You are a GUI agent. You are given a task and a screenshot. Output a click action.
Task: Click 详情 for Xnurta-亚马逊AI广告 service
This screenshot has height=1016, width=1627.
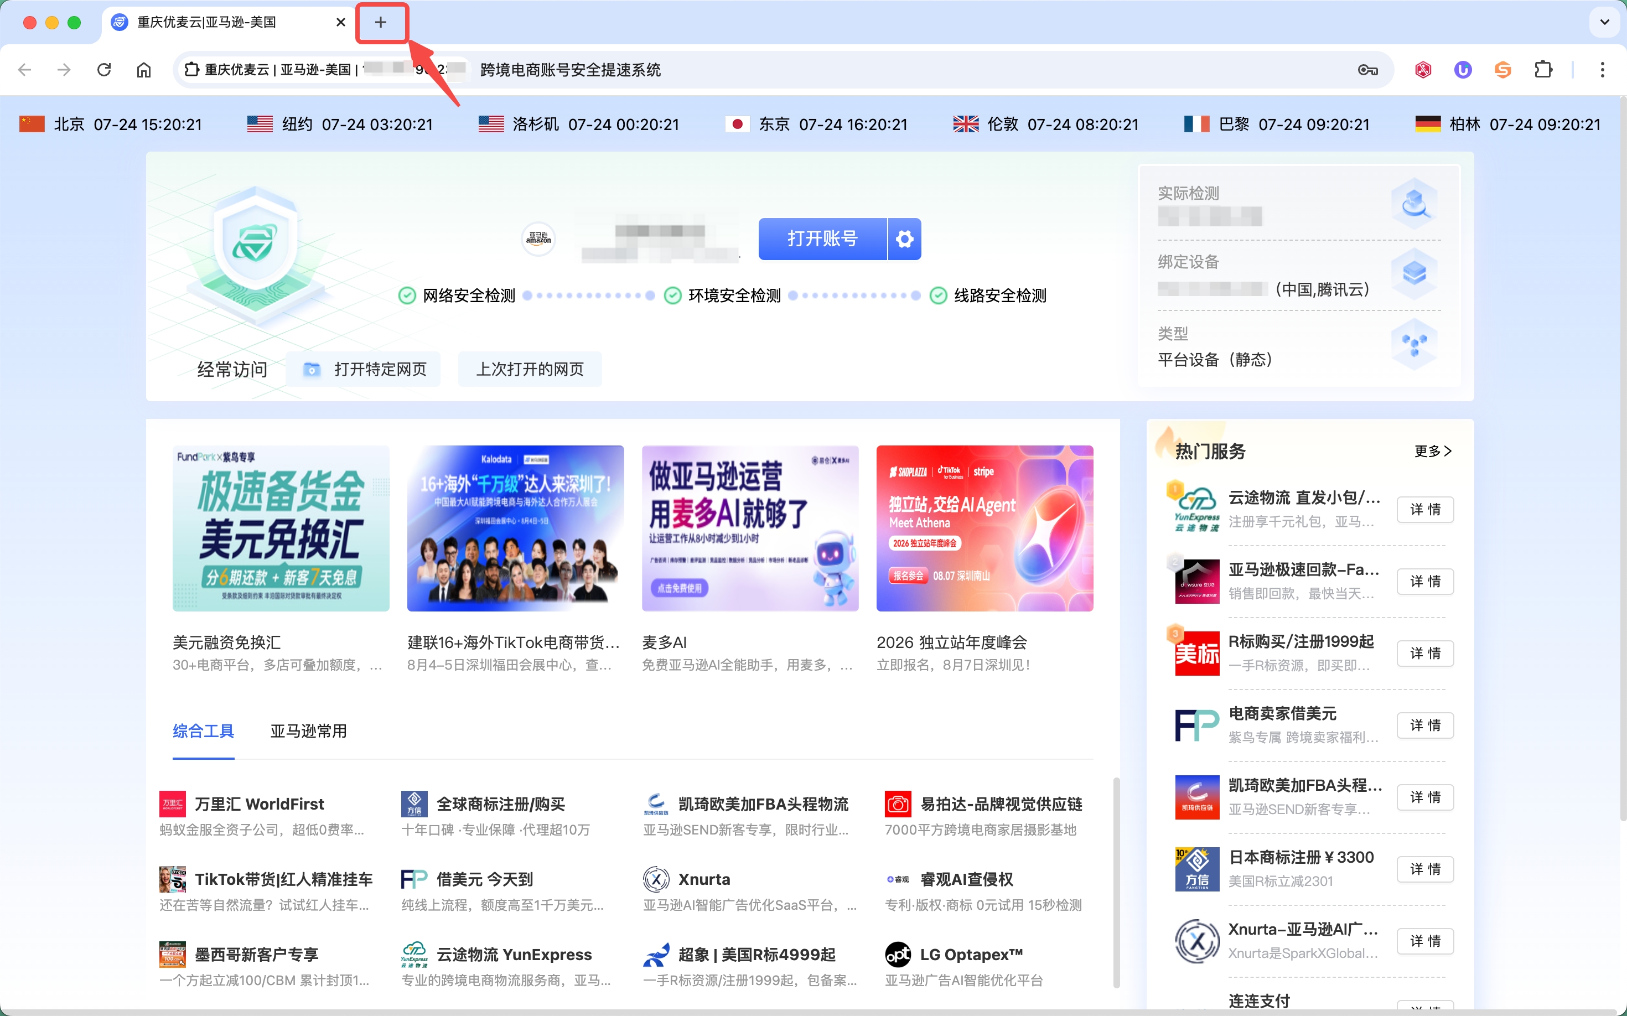(1424, 941)
